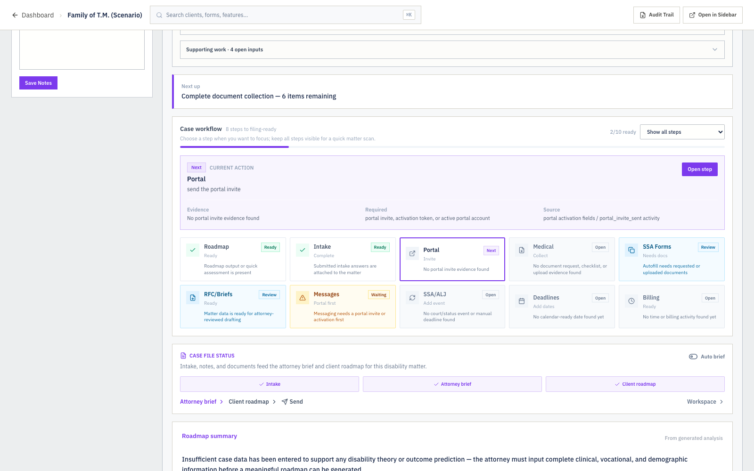Viewport: 754px width, 471px height.
Task: Toggle the Intake checked status chip
Action: 270,384
